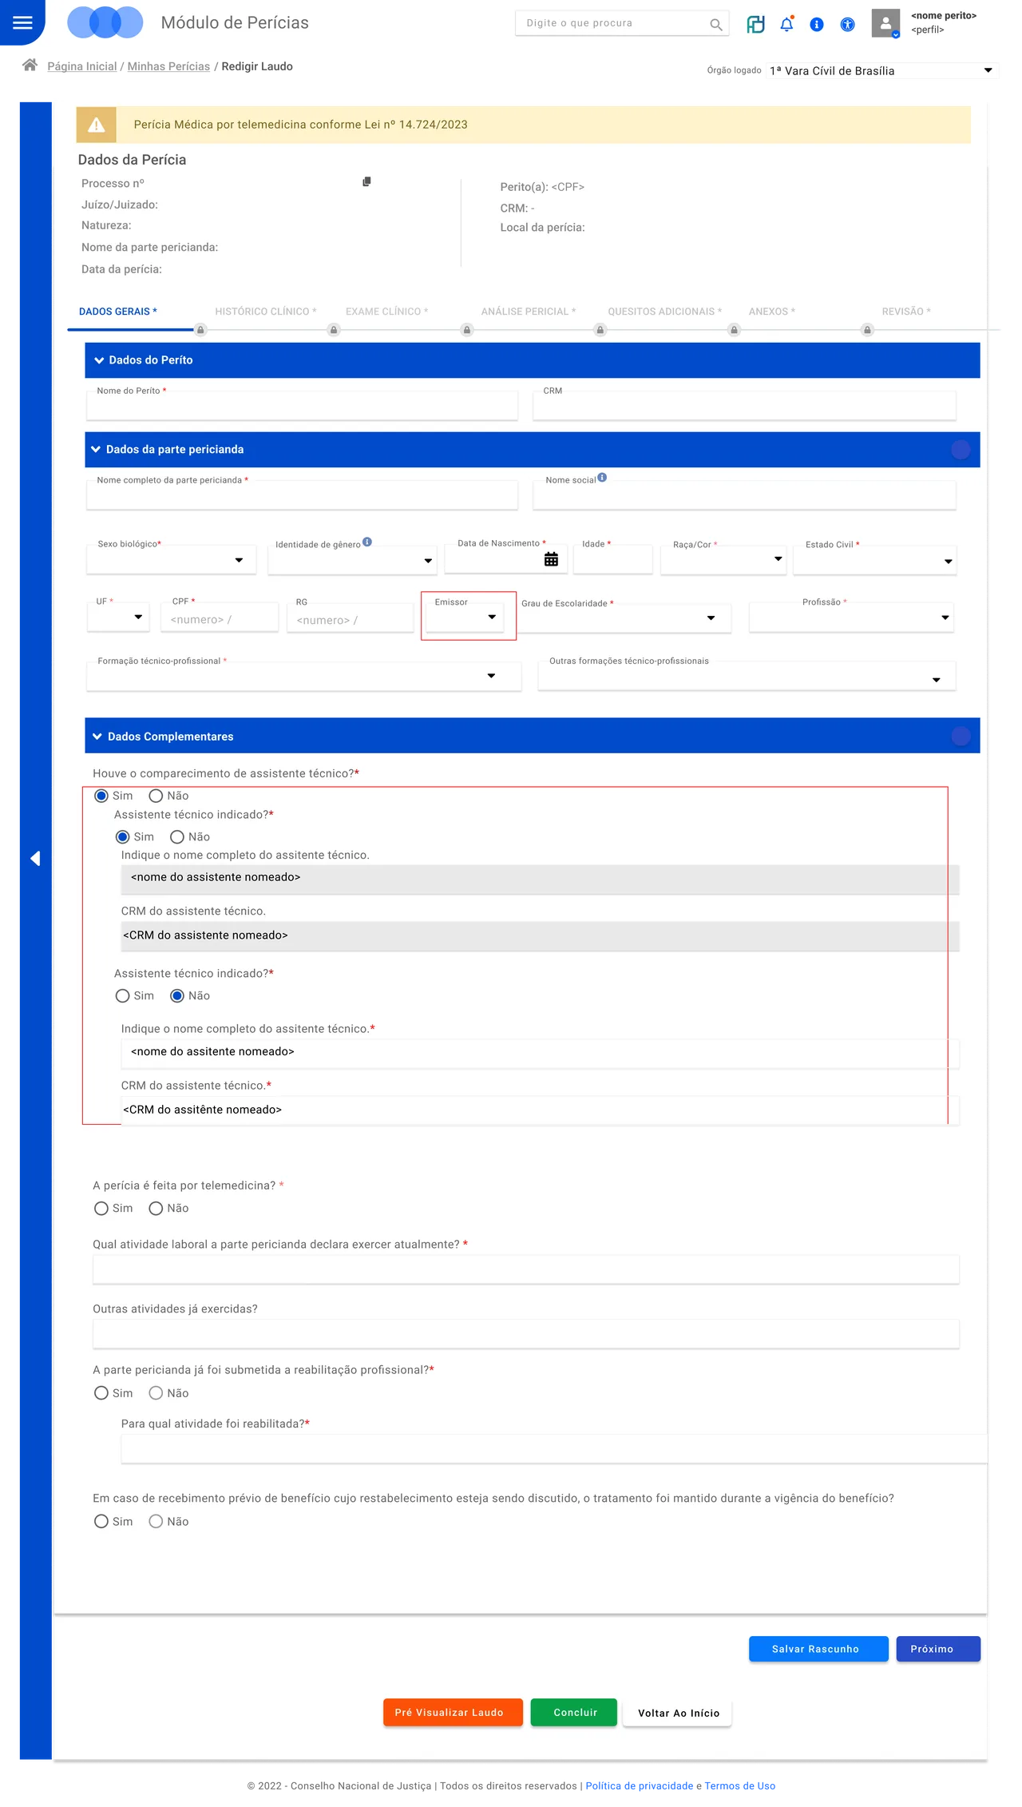Select Não for reabilitação profissional question
Image resolution: width=1022 pixels, height=1807 pixels.
(x=156, y=1393)
